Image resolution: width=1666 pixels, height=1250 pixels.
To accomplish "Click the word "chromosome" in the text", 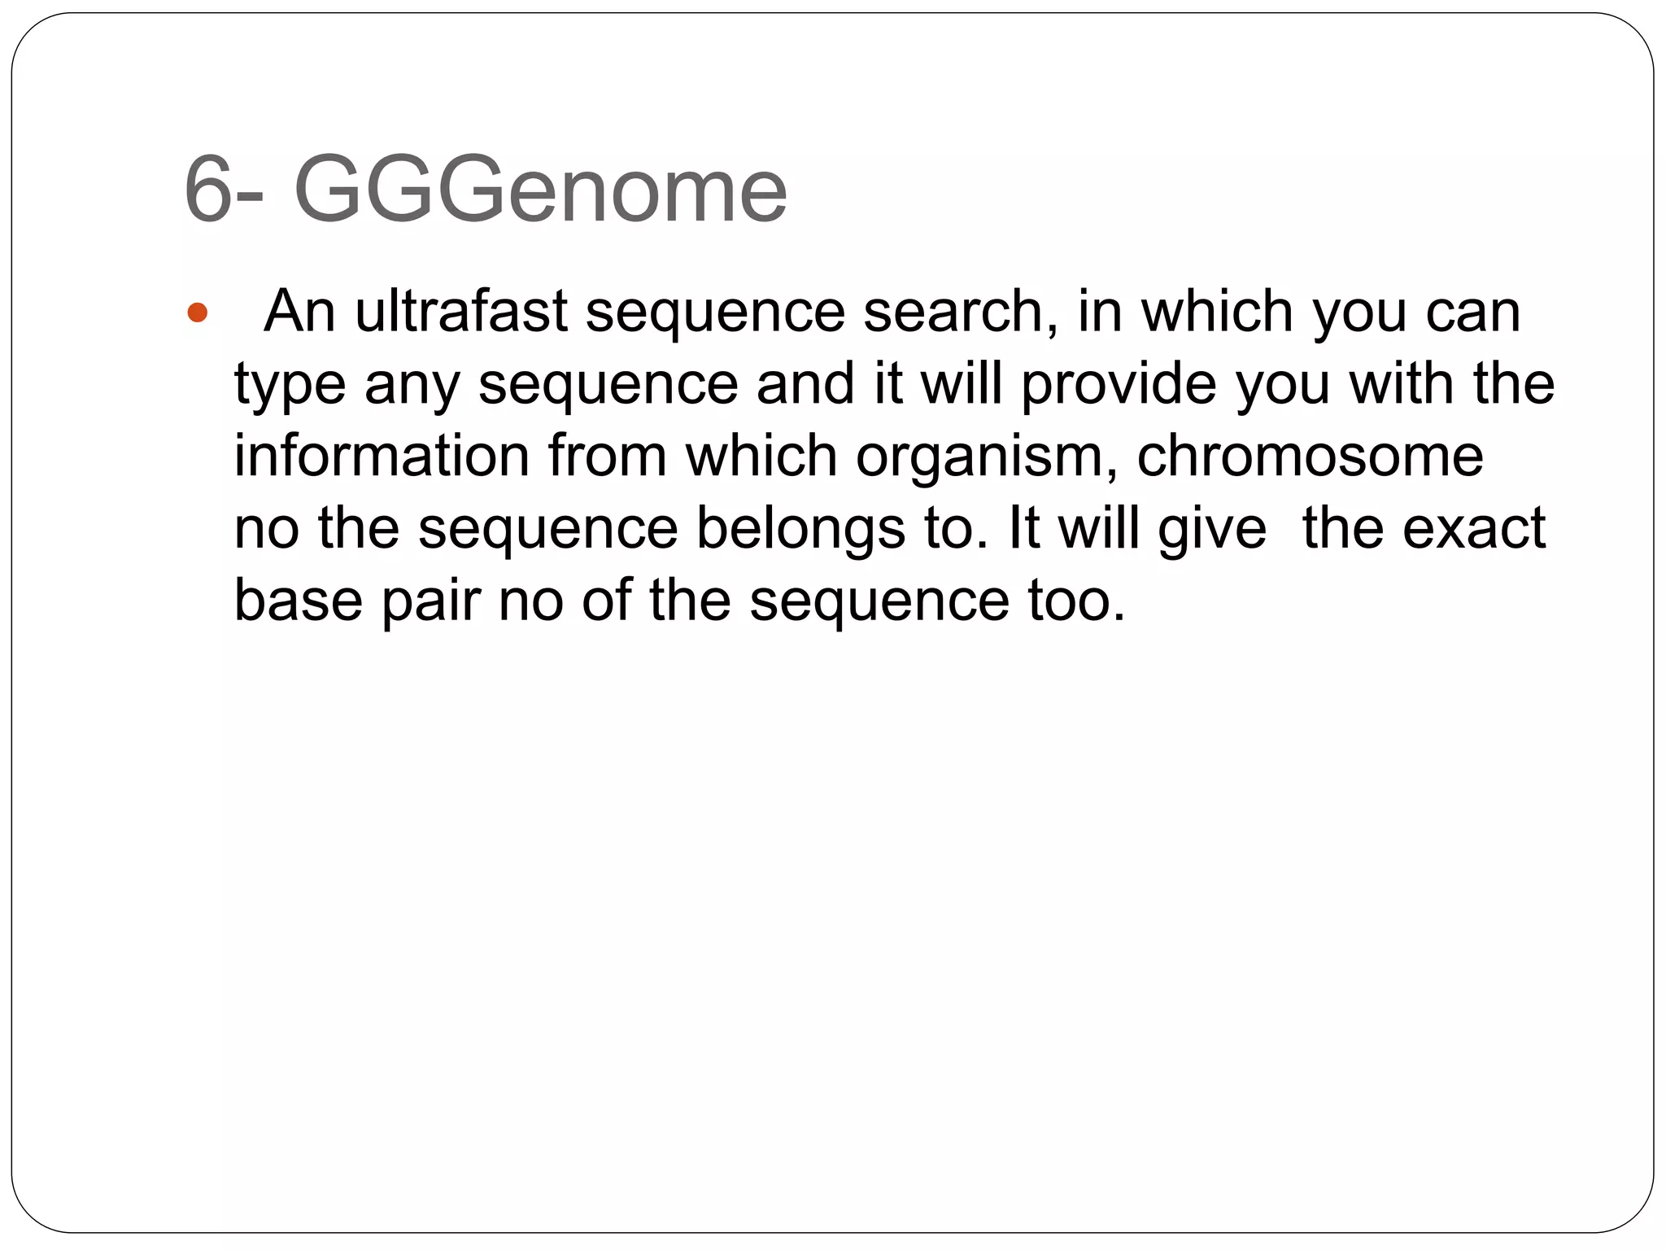I will click(1310, 455).
